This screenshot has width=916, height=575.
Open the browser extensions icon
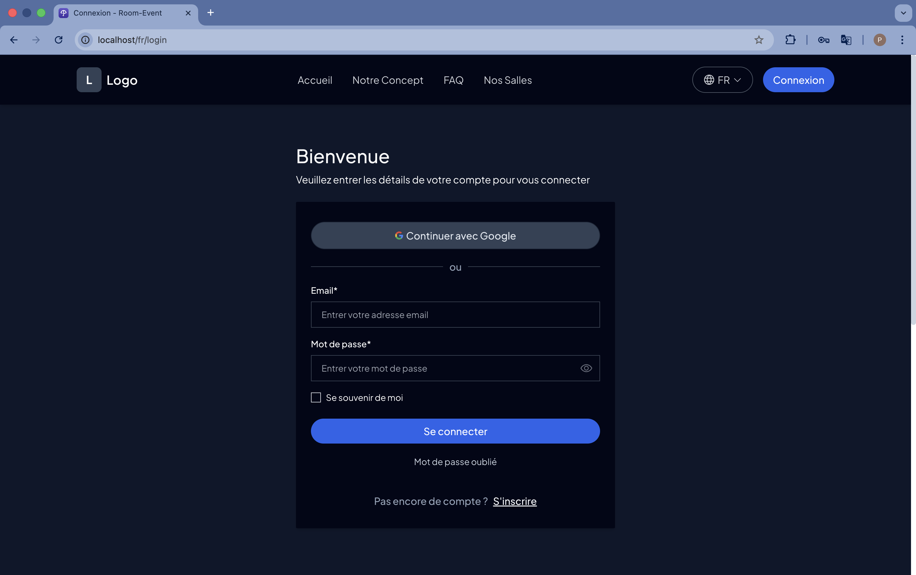click(x=790, y=40)
